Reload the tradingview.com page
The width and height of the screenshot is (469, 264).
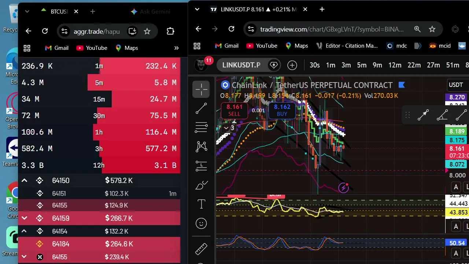231,29
